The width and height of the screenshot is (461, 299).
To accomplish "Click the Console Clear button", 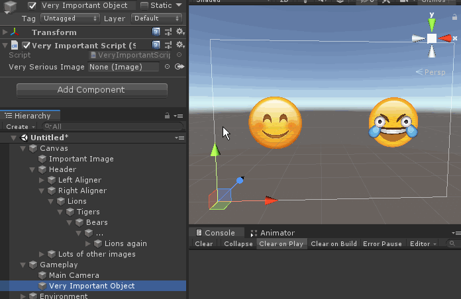I will point(204,244).
